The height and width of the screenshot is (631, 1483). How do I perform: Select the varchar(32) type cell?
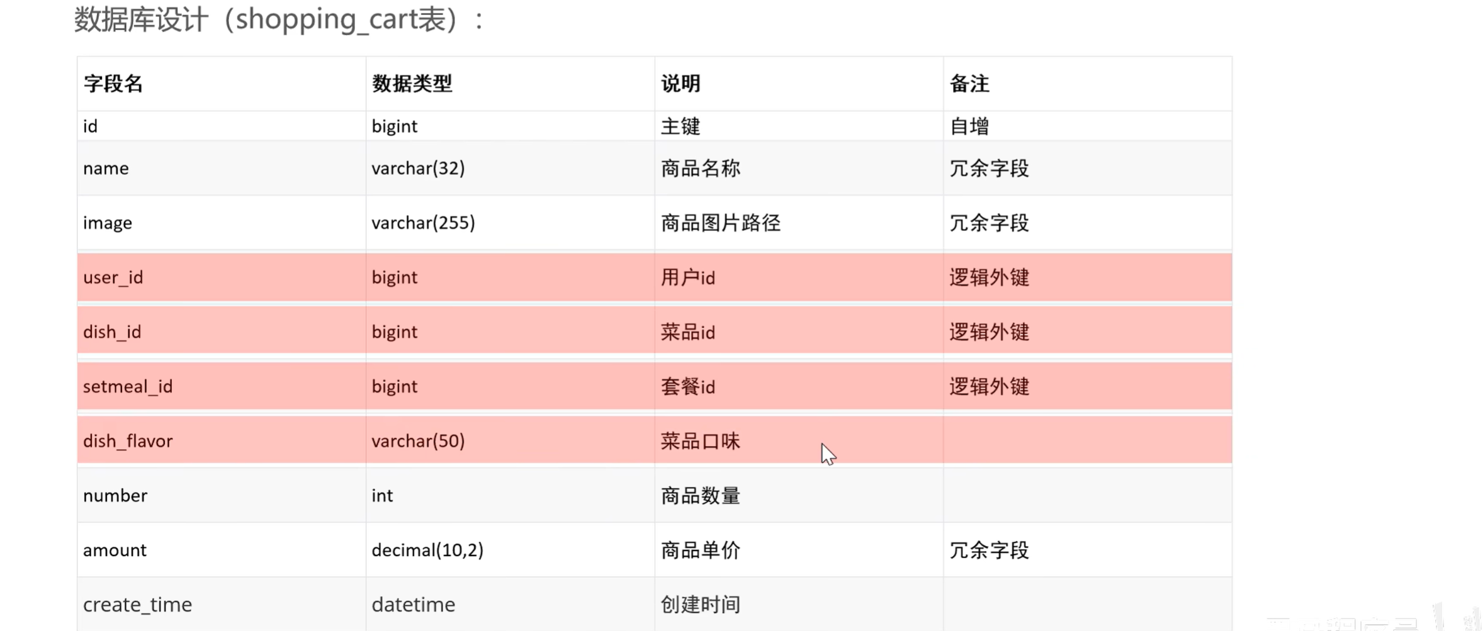coord(510,168)
